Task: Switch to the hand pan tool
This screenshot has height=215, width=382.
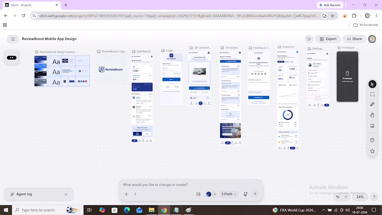Action: pos(372,115)
